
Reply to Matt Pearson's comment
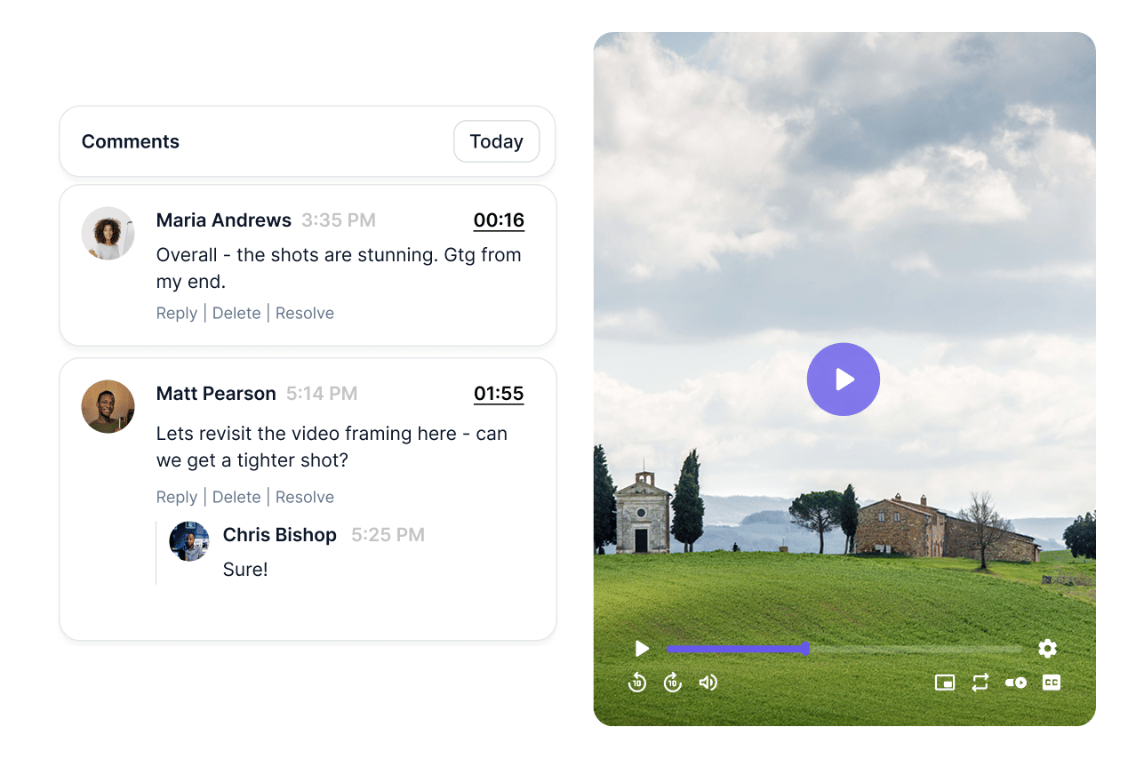(x=177, y=497)
